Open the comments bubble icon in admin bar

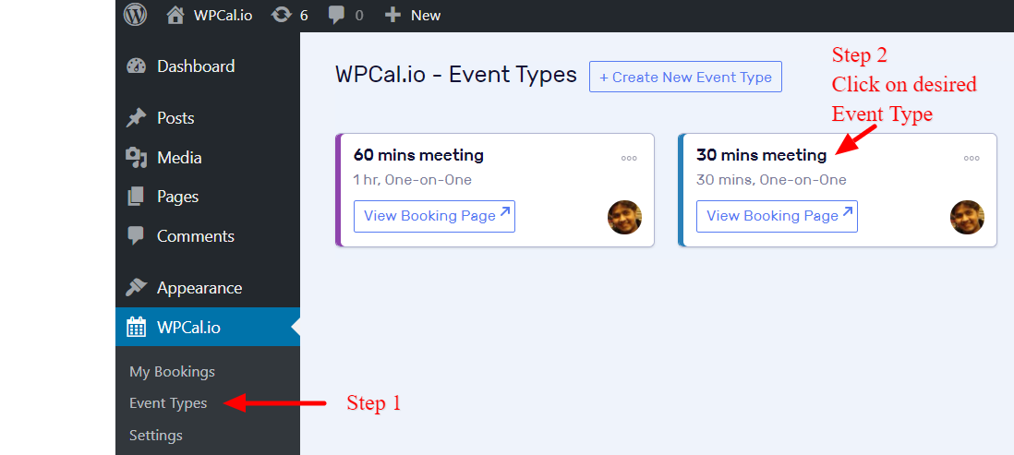point(336,16)
